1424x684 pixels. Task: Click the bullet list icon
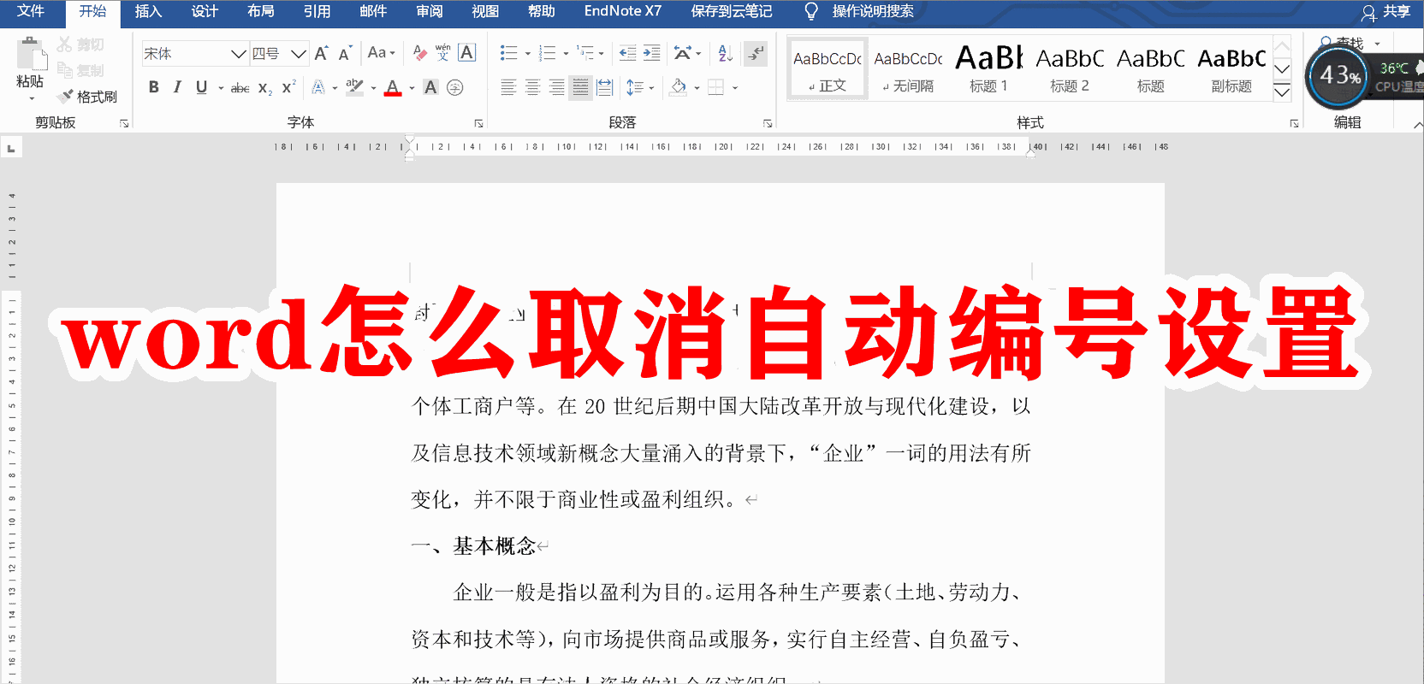[508, 53]
